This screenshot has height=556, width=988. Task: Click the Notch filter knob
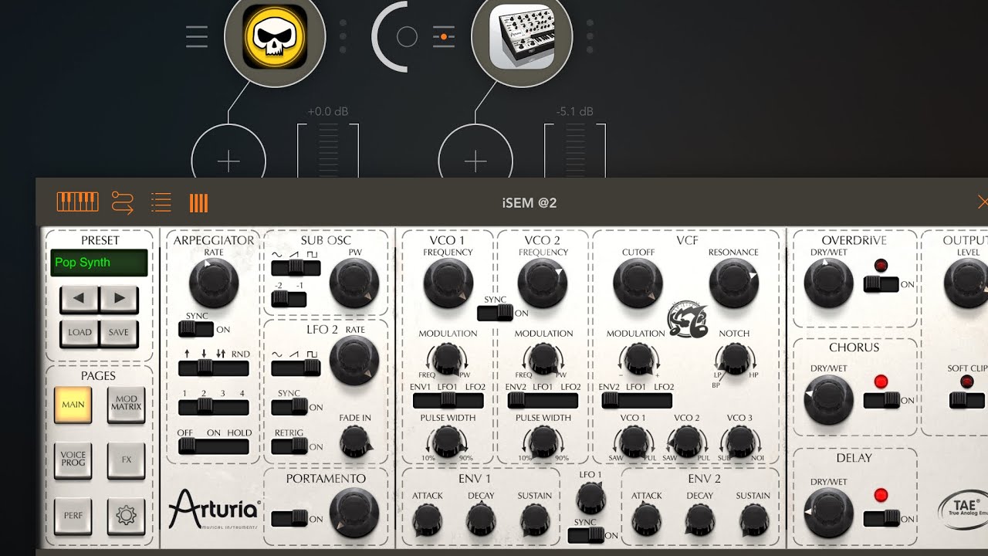(734, 358)
